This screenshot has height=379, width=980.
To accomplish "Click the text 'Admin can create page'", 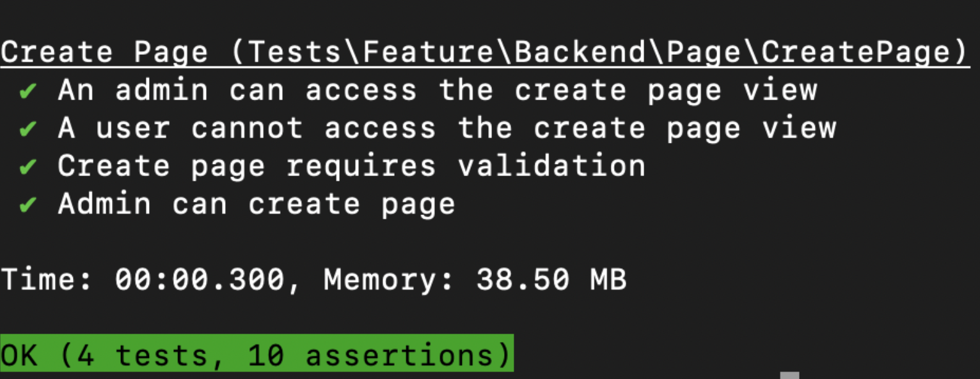I will pyautogui.click(x=256, y=204).
